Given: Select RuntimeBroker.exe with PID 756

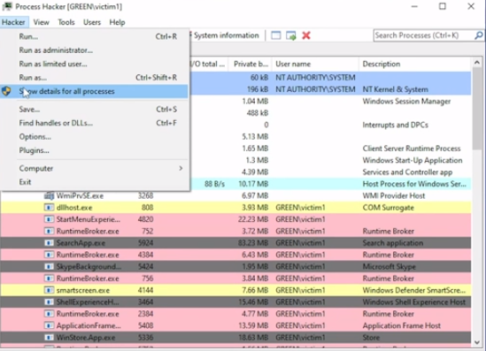Looking at the screenshot, I should [x=235, y=279].
